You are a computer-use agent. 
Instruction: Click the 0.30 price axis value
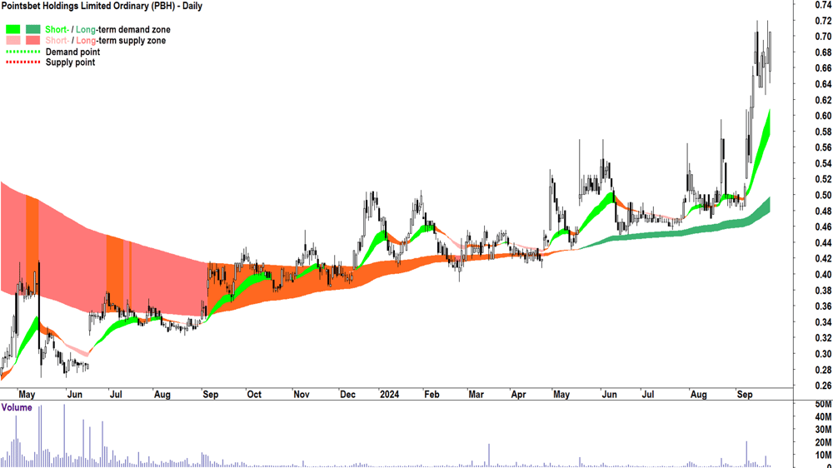pos(823,354)
